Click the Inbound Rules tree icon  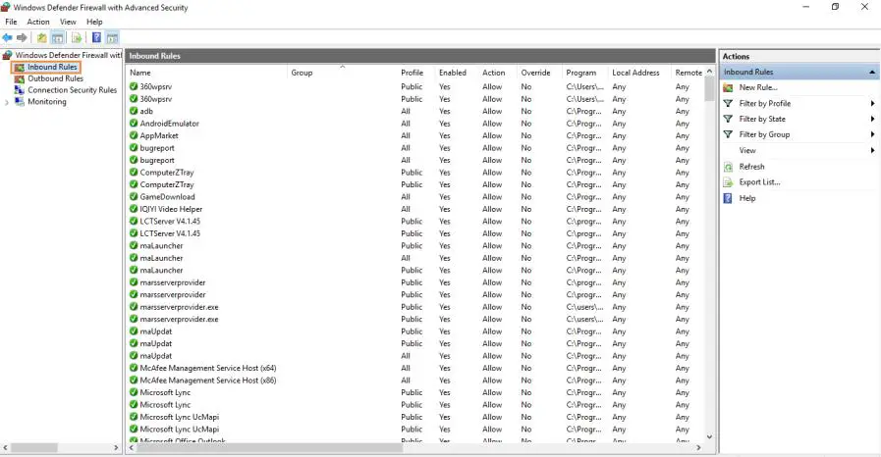[x=20, y=68]
